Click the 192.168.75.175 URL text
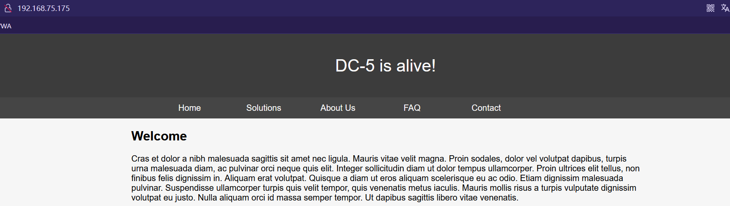Screen dimensions: 730x206 coord(44,8)
